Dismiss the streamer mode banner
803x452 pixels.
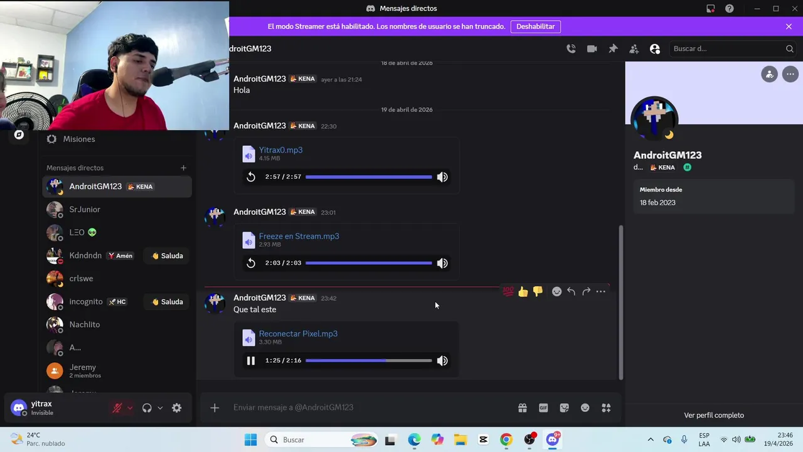(x=789, y=26)
